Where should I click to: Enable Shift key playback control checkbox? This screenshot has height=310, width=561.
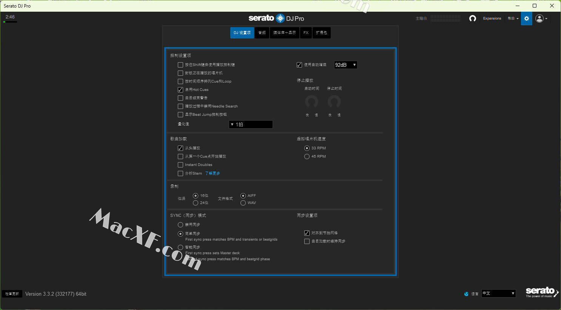(180, 65)
